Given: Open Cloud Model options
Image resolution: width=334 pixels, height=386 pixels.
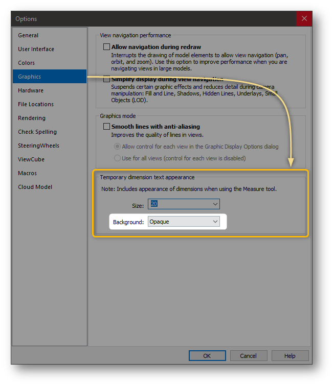Looking at the screenshot, I should (x=50, y=187).
